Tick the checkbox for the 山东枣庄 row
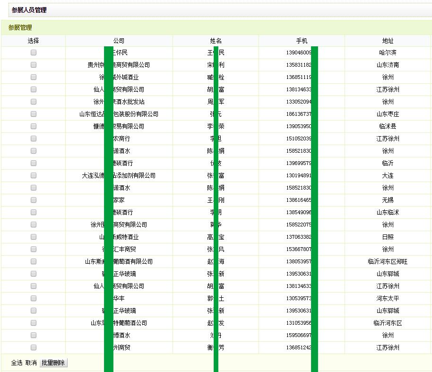 tap(34, 114)
